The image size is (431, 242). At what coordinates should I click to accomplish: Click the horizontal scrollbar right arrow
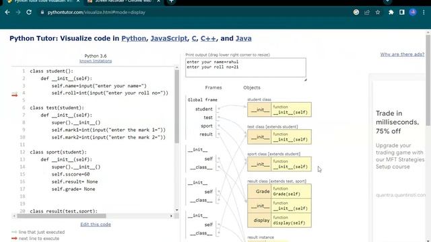[171, 216]
